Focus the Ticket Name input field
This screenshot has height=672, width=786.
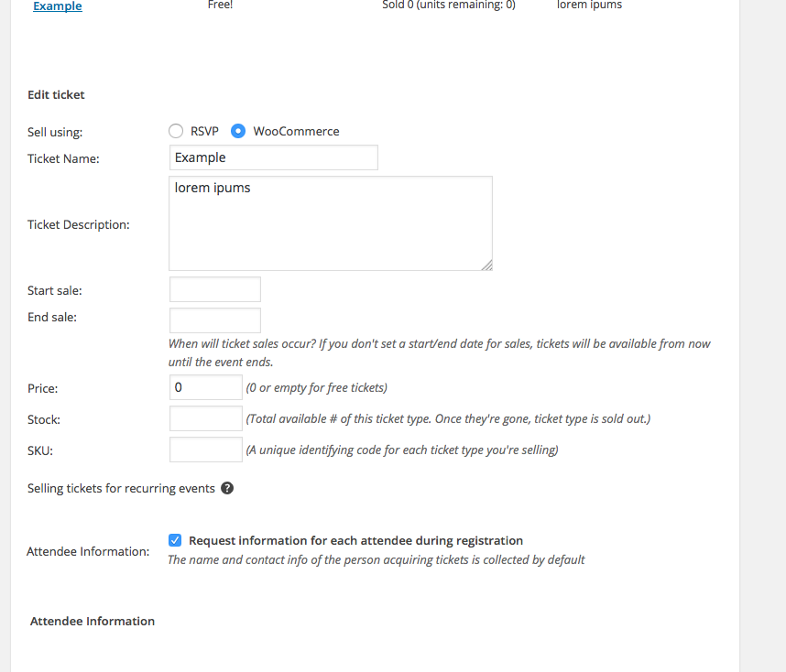[x=274, y=157]
